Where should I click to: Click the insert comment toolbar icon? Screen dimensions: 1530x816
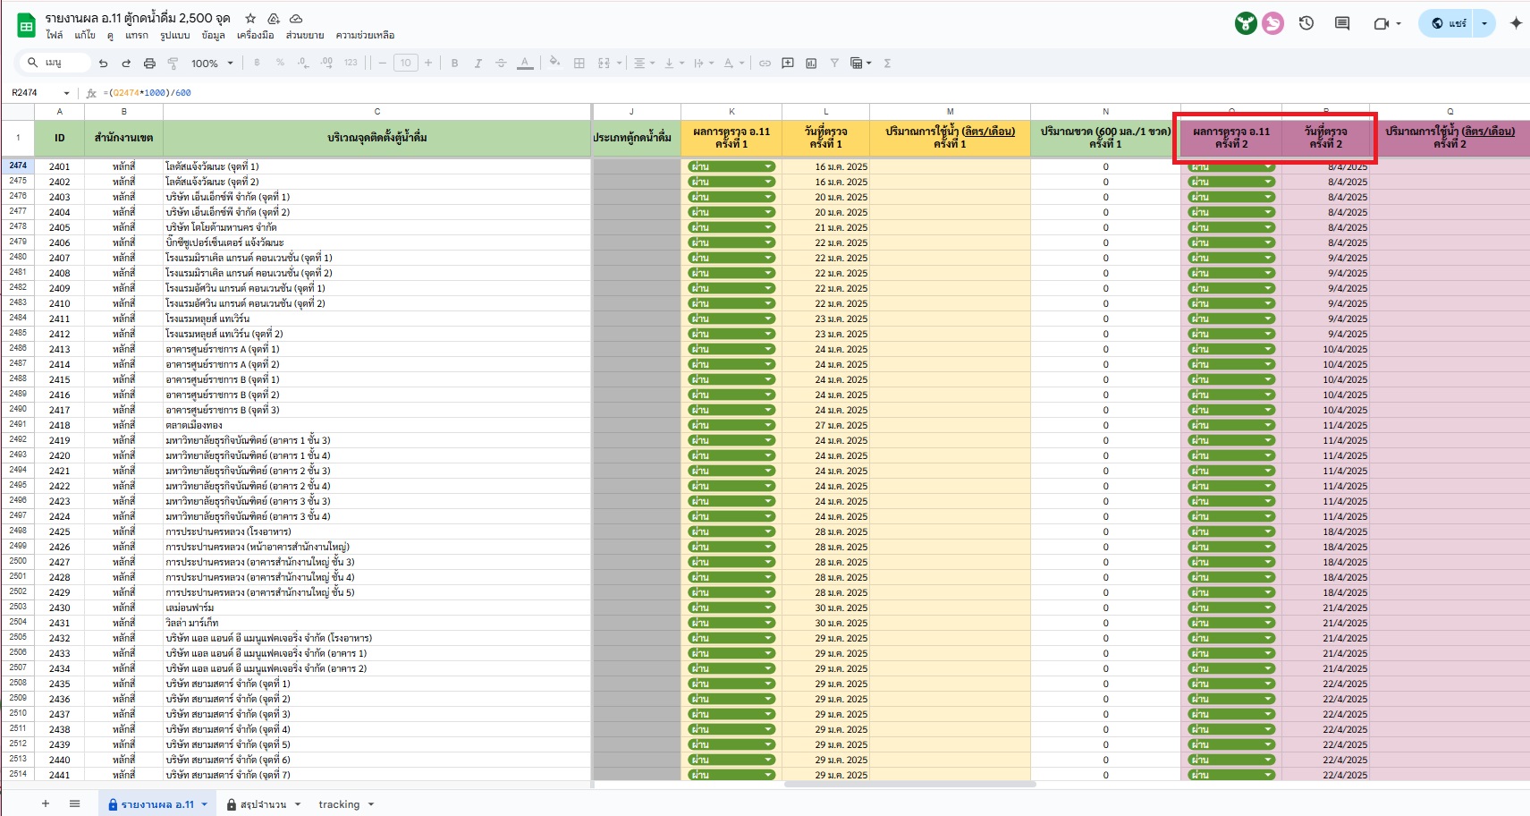788,64
